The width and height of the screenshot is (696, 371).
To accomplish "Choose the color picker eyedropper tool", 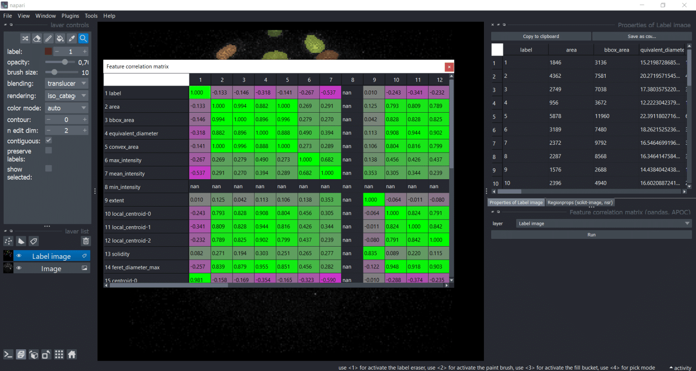I will pos(72,38).
